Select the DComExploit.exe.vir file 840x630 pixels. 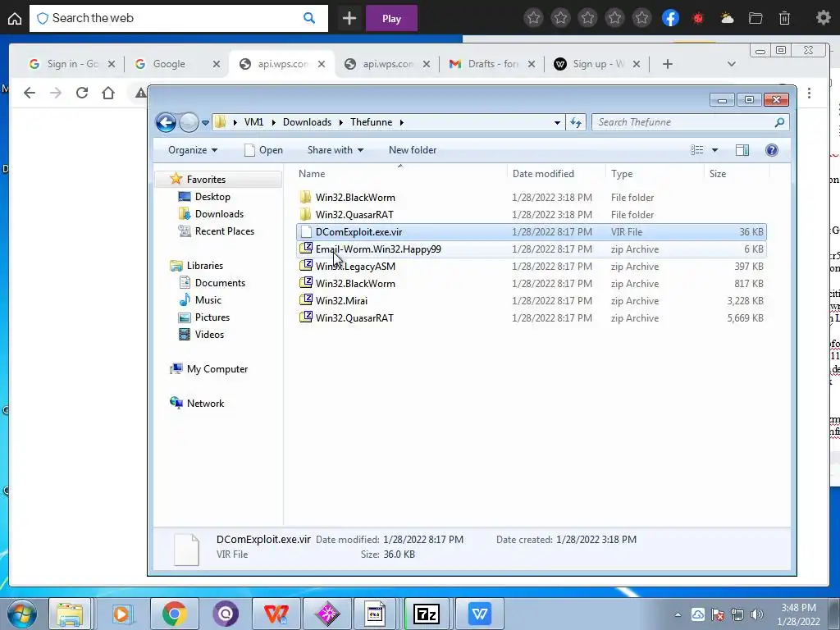[x=532, y=232]
